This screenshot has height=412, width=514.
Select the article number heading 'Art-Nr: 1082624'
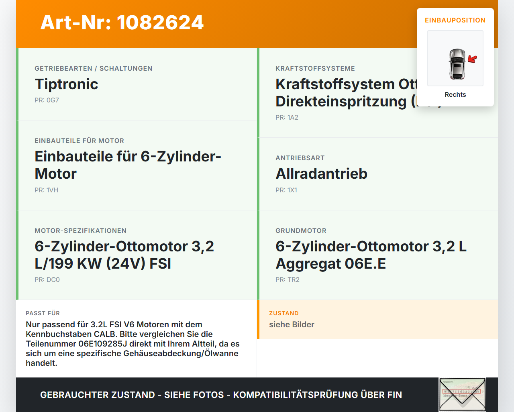tap(122, 22)
